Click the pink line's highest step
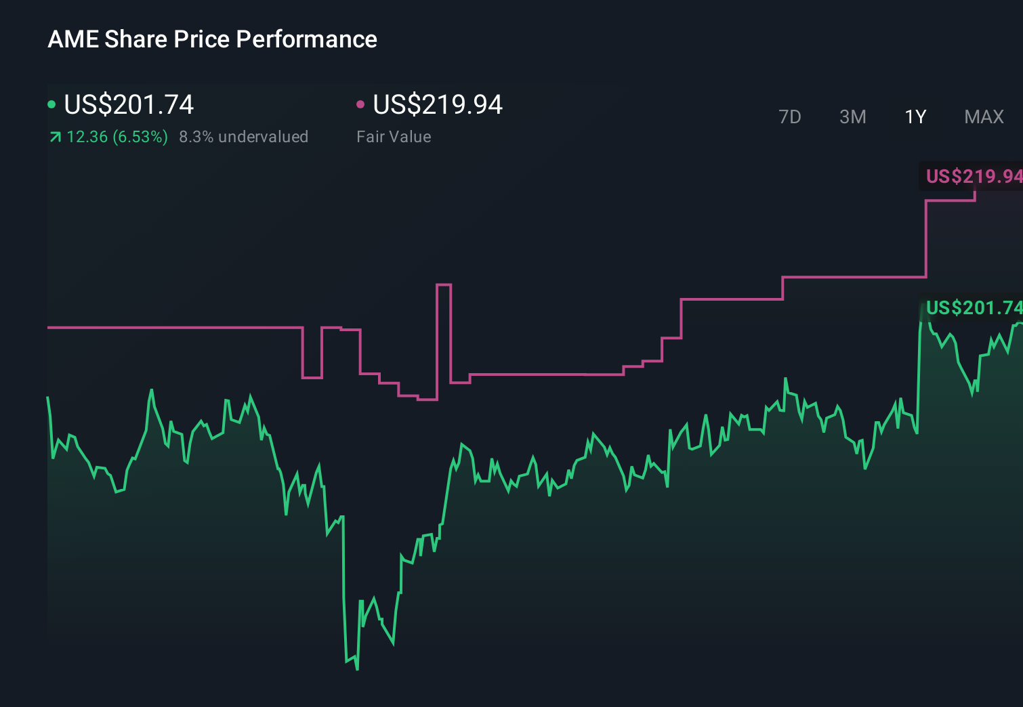Viewport: 1023px width, 707px height. point(948,200)
